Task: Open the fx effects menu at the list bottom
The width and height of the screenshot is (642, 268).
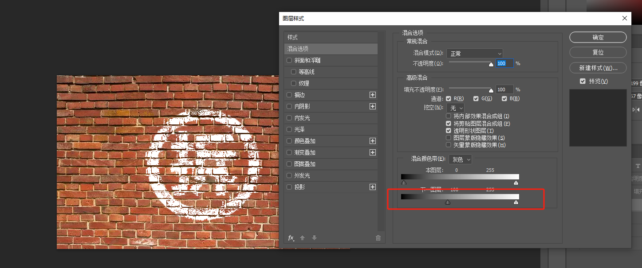Action: (291, 238)
